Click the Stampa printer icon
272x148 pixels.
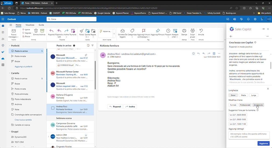pyautogui.click(x=184, y=31)
